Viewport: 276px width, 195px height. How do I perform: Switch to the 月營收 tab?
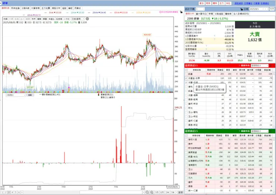click(x=78, y=8)
